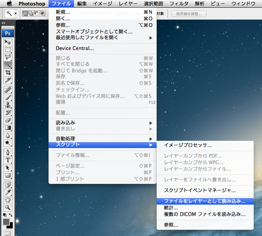This screenshot has height=236, width=262.
Task: Open Device Central...
Action: (x=103, y=48)
